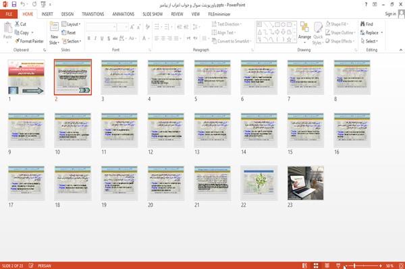Image resolution: width=405 pixels, height=269 pixels.
Task: Click the New Slide icon
Action: click(x=54, y=27)
